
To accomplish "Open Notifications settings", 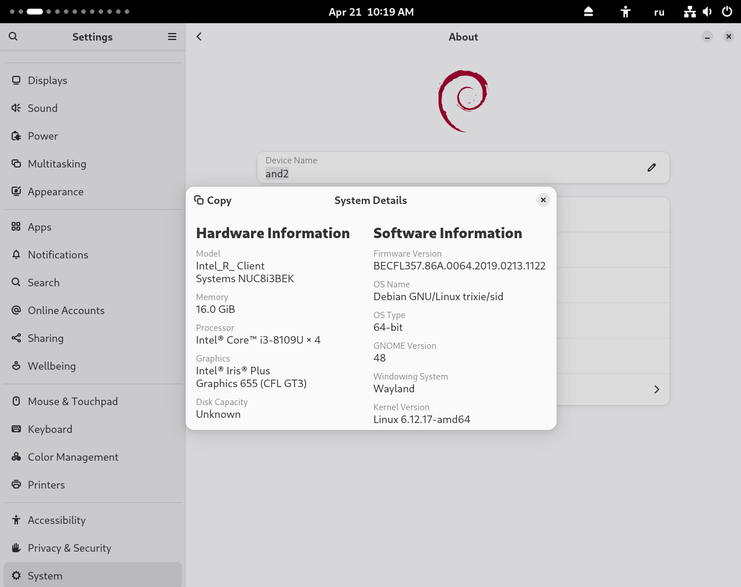I will click(93, 255).
